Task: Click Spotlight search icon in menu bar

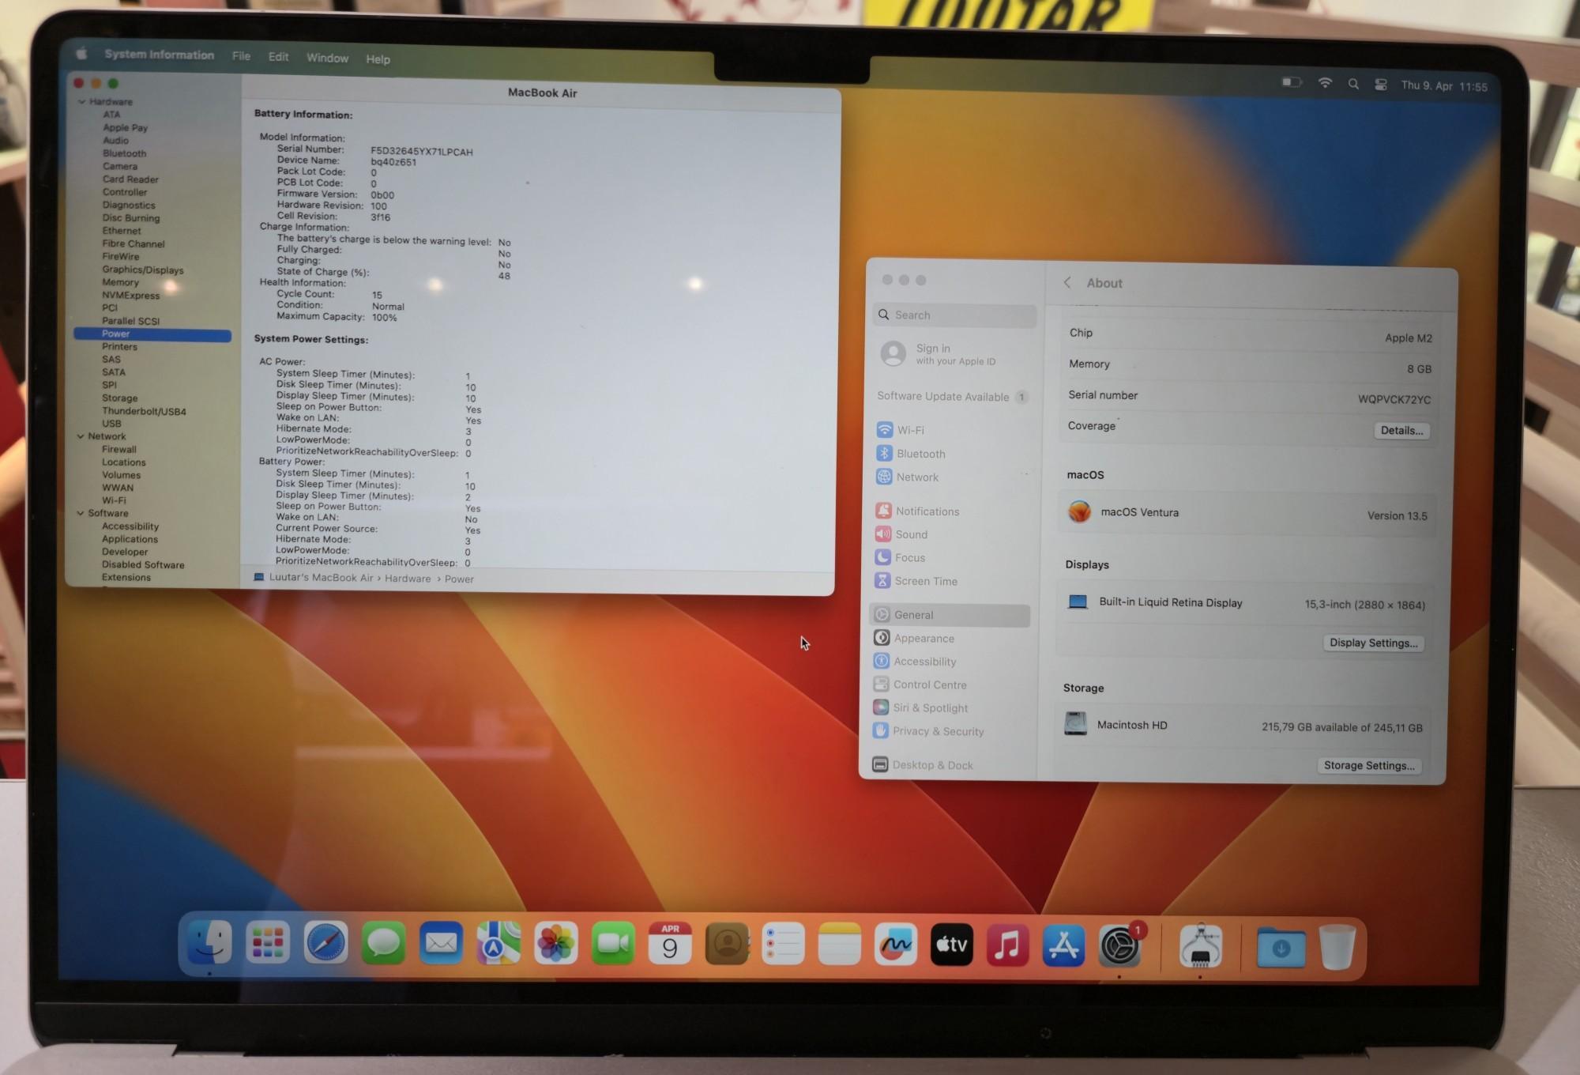Action: [1353, 84]
